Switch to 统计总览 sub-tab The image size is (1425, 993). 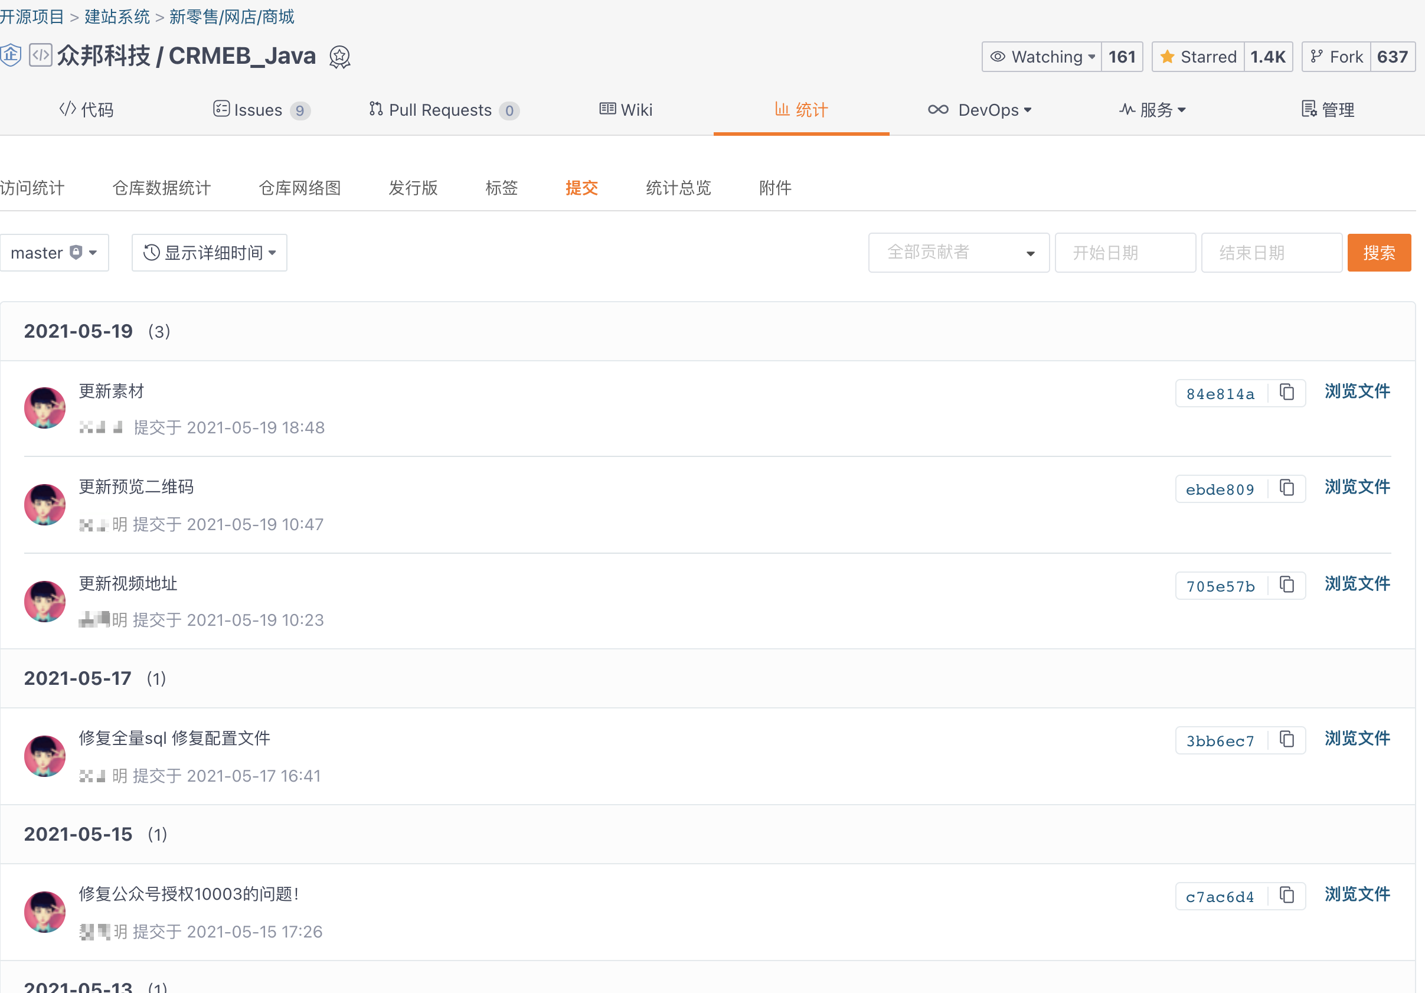[x=678, y=188]
